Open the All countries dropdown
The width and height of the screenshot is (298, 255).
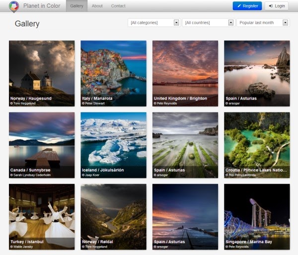(x=209, y=23)
